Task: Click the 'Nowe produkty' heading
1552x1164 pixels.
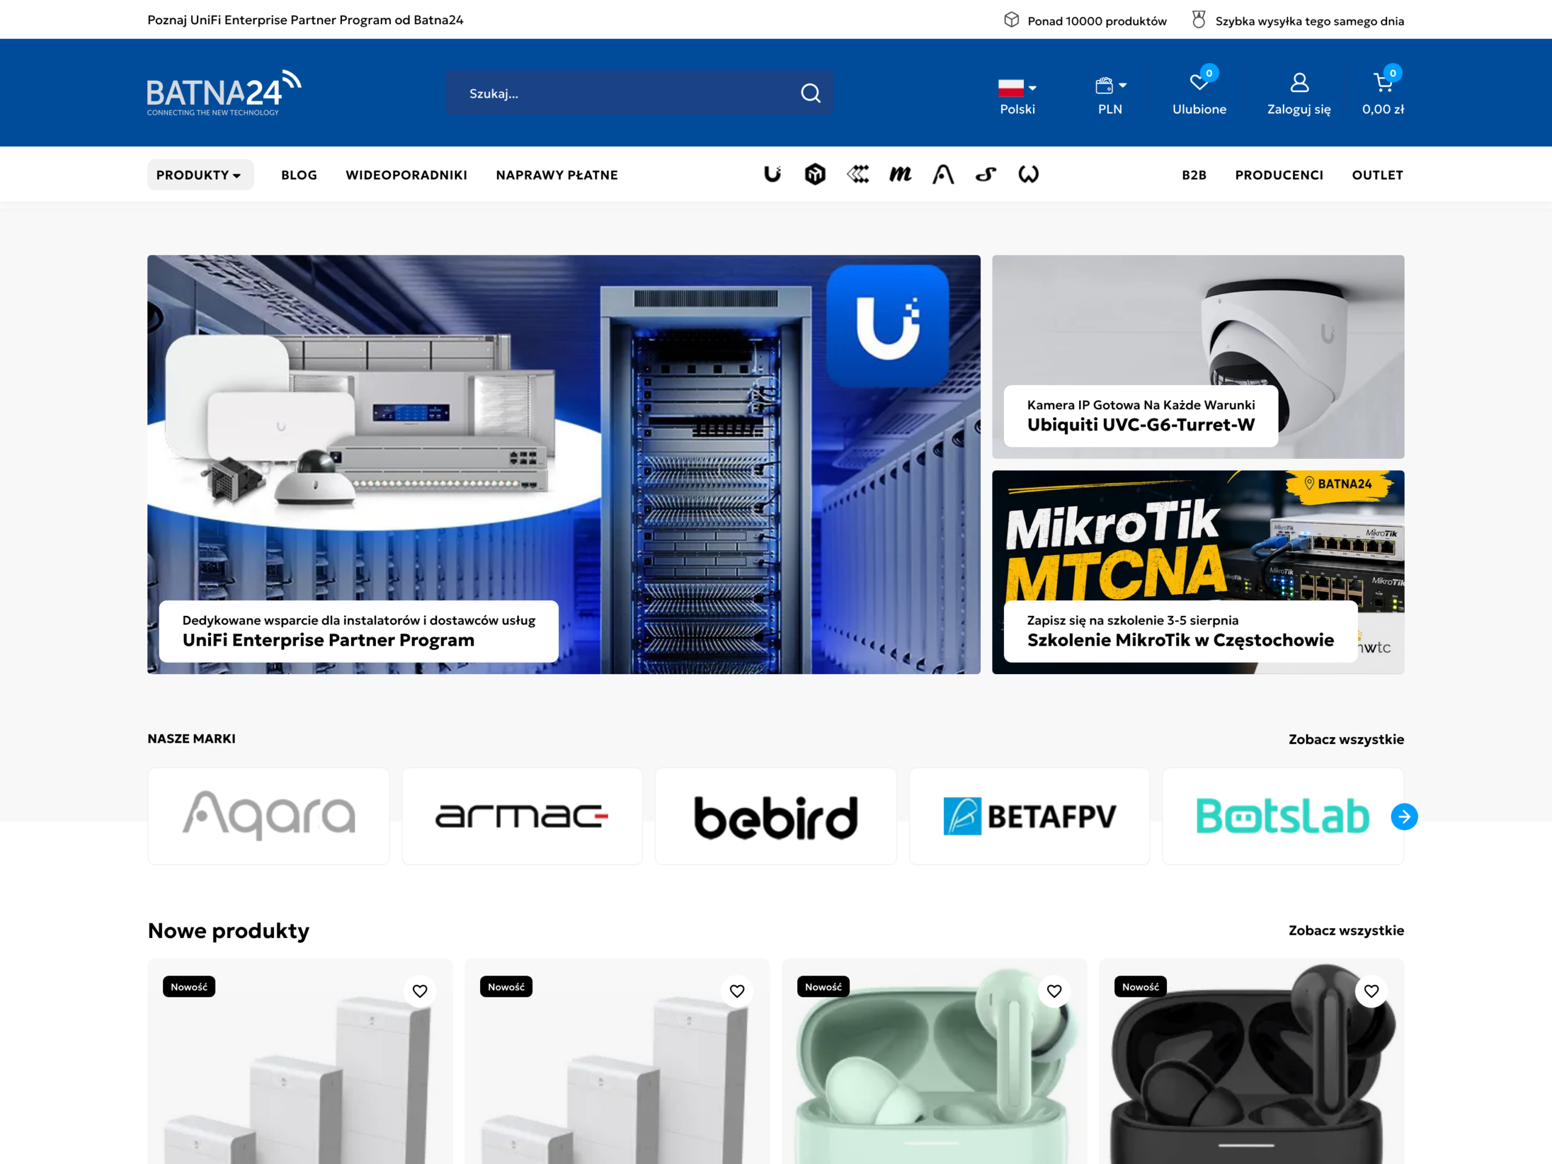Action: [x=228, y=931]
